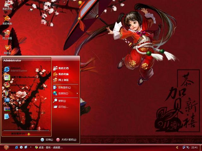Open 回收站 recycle bin desktop icon

point(7,50)
